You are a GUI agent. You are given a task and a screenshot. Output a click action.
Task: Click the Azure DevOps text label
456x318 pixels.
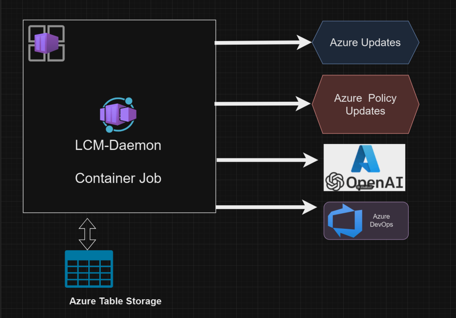click(x=382, y=220)
